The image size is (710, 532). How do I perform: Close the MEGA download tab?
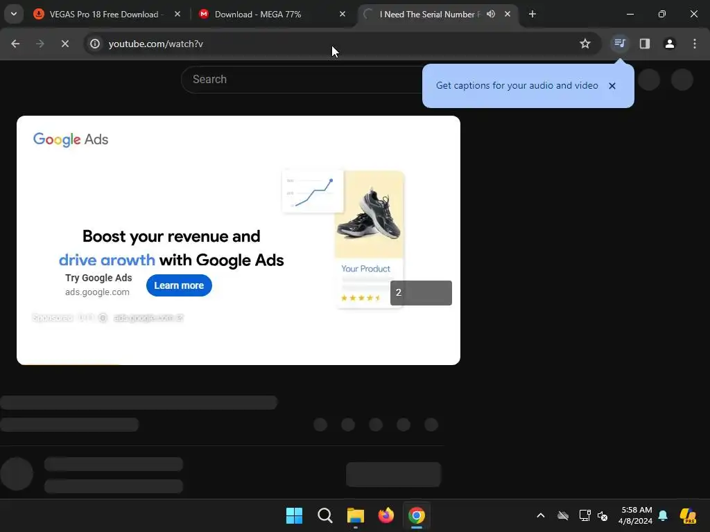(x=343, y=15)
